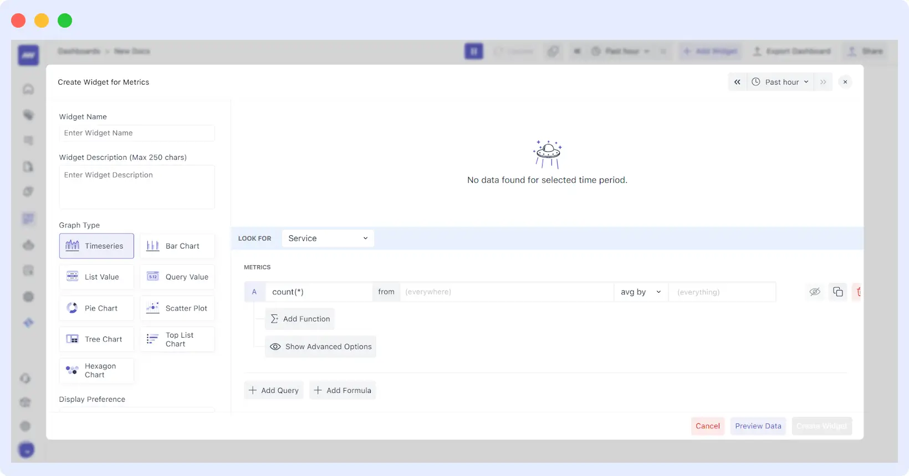Step forward time range with double-right arrows
The width and height of the screenshot is (909, 476).
point(823,82)
